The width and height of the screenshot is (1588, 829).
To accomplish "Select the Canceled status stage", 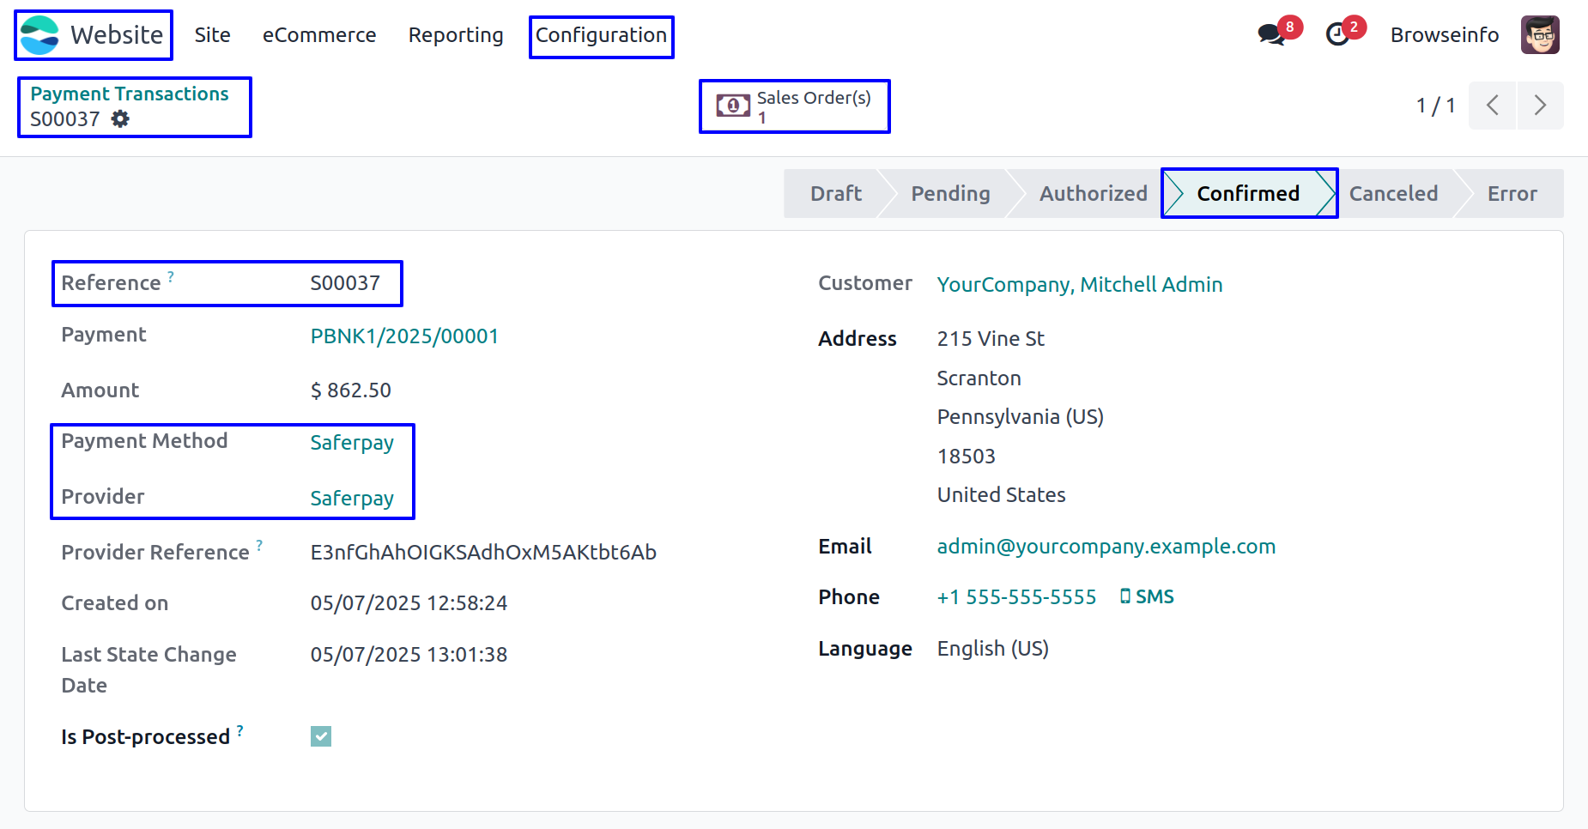I will 1393,194.
